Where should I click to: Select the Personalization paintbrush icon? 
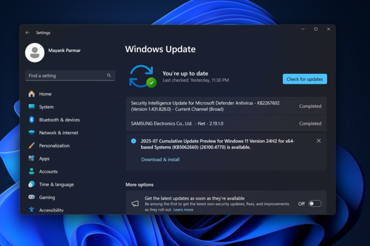[32, 146]
